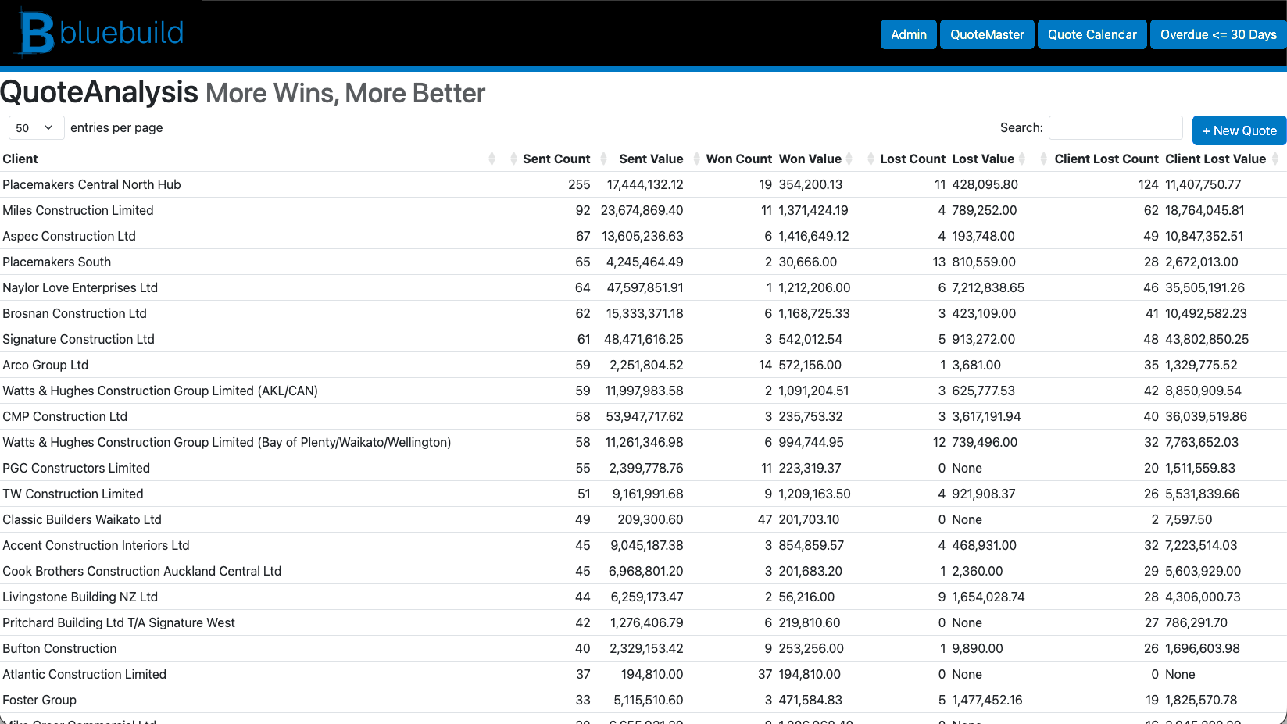Click the bluebuild logo
The height and width of the screenshot is (724, 1287).
[102, 33]
